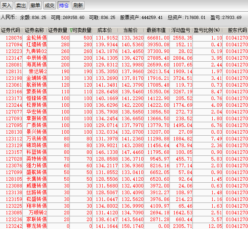Sort by 证券代码 column header
Image resolution: width=248 pixels, height=229 pixels.
[x=11, y=30]
